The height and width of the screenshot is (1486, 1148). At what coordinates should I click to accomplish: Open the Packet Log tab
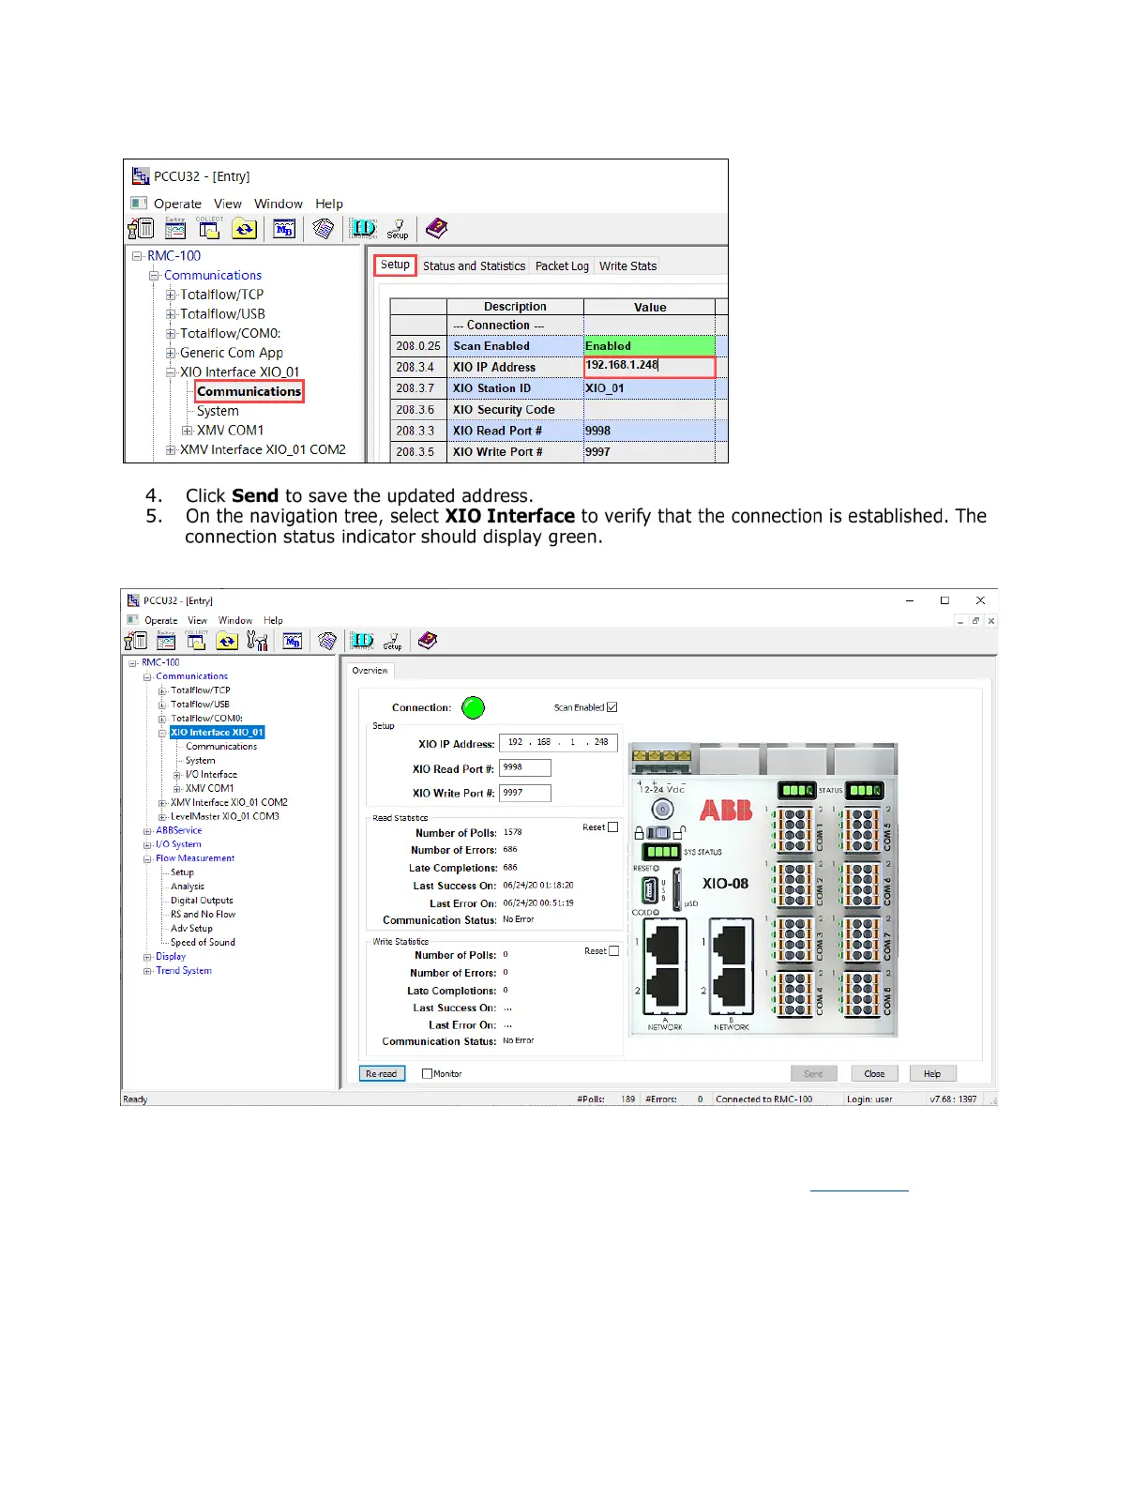coord(562,265)
